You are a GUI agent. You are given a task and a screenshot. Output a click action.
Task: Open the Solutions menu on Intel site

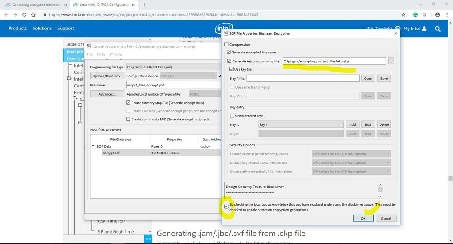point(42,28)
